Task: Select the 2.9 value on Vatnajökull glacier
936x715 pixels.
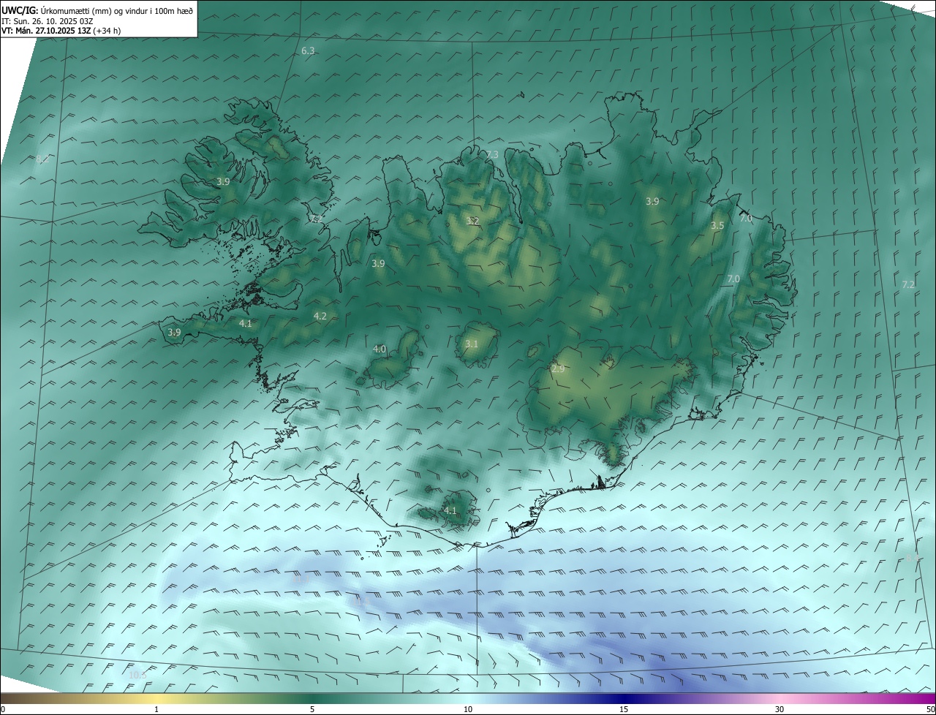Action: [558, 369]
